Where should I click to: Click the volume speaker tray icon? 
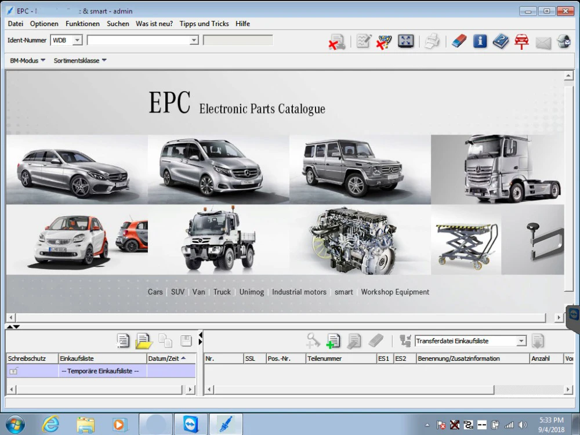click(523, 425)
